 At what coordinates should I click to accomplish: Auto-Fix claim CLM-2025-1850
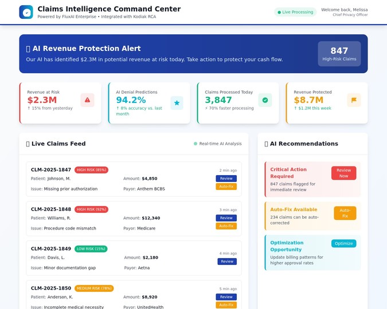(226, 305)
